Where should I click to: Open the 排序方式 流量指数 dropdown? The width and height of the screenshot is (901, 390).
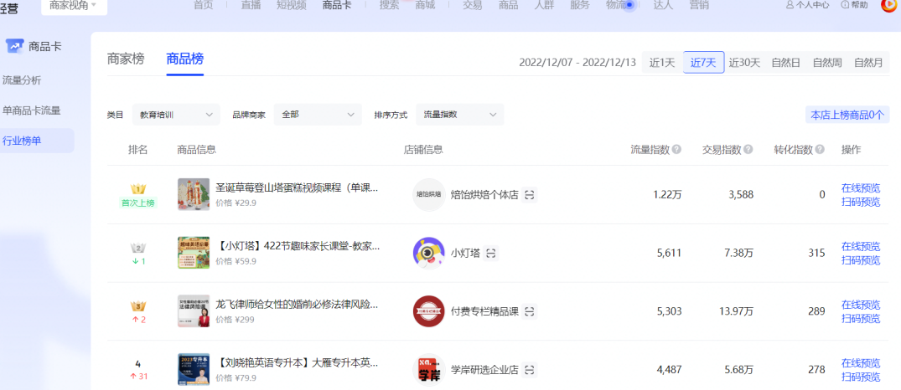click(459, 114)
